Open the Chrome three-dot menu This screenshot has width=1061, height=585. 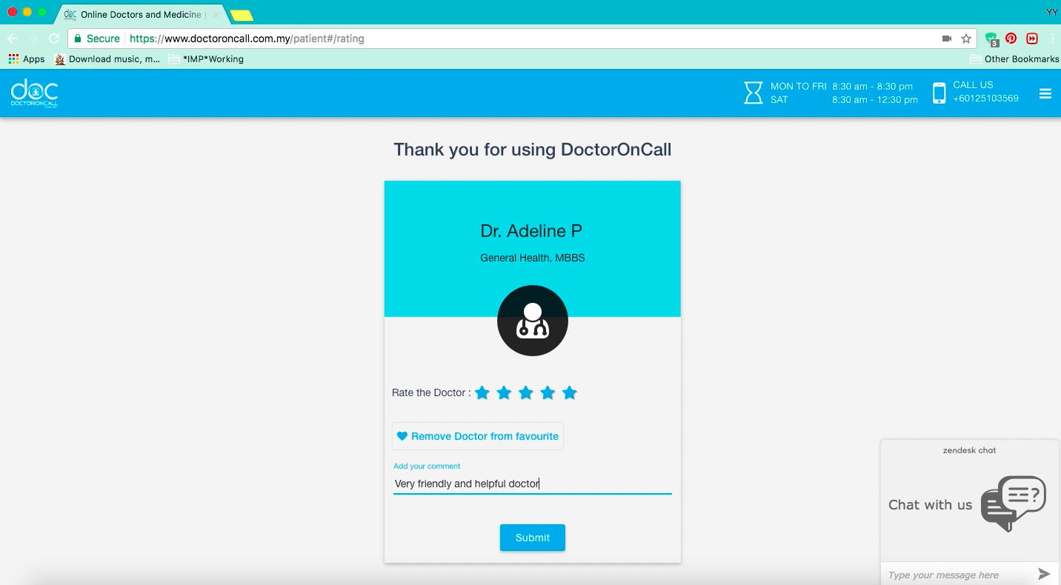coord(1052,39)
